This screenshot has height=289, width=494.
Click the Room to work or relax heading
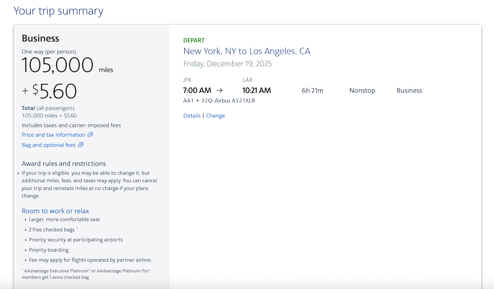(55, 211)
